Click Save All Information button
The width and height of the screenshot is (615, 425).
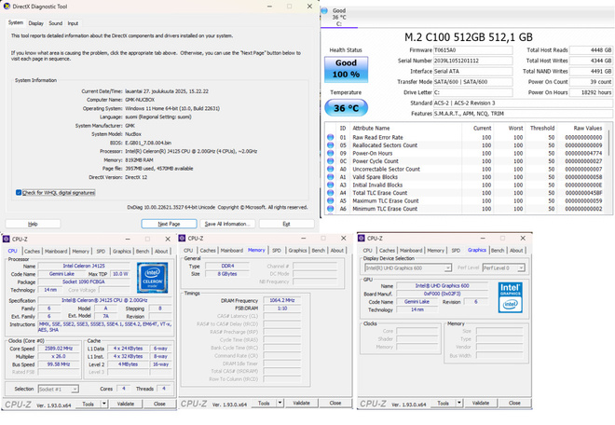coord(227,224)
